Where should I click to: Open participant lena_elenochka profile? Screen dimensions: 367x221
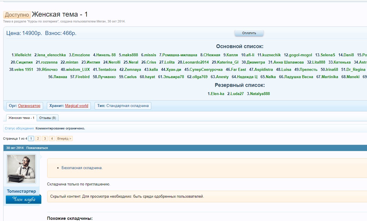(x=52, y=55)
